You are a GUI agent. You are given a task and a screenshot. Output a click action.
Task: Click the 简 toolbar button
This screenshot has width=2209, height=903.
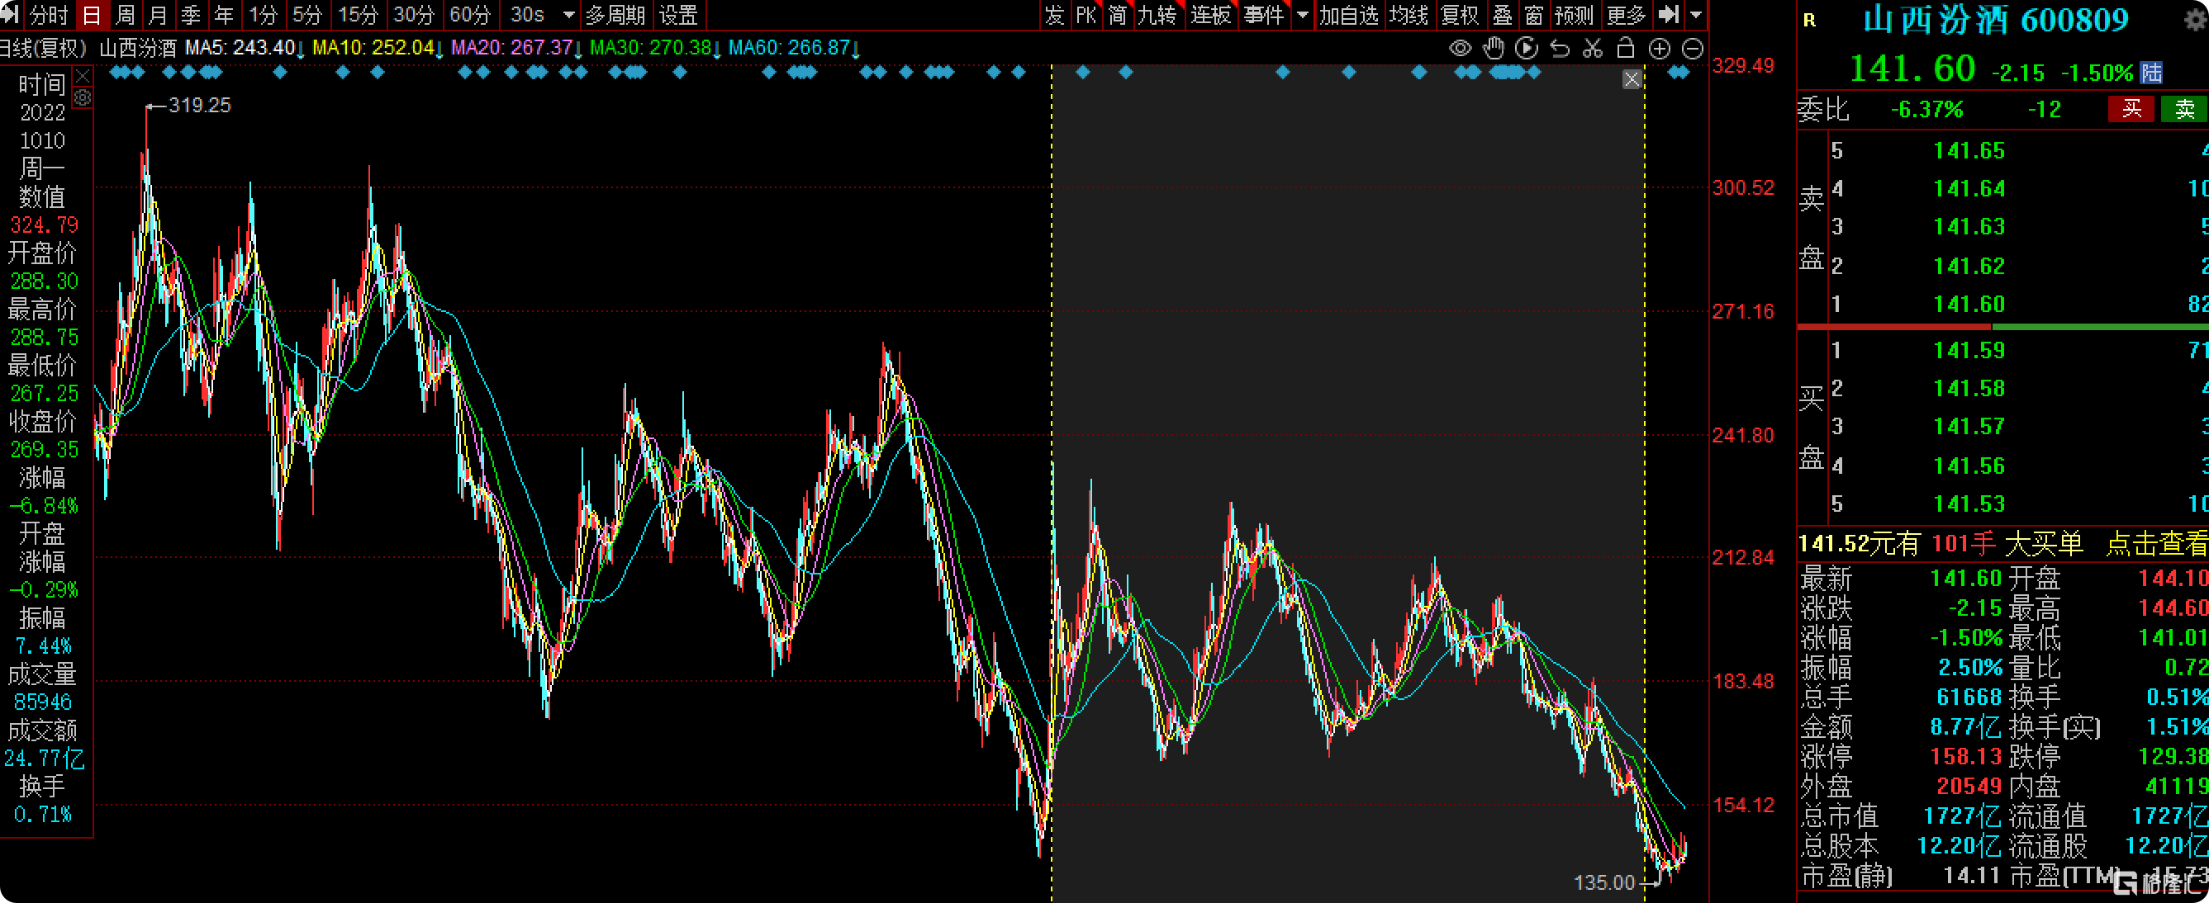click(x=1118, y=15)
